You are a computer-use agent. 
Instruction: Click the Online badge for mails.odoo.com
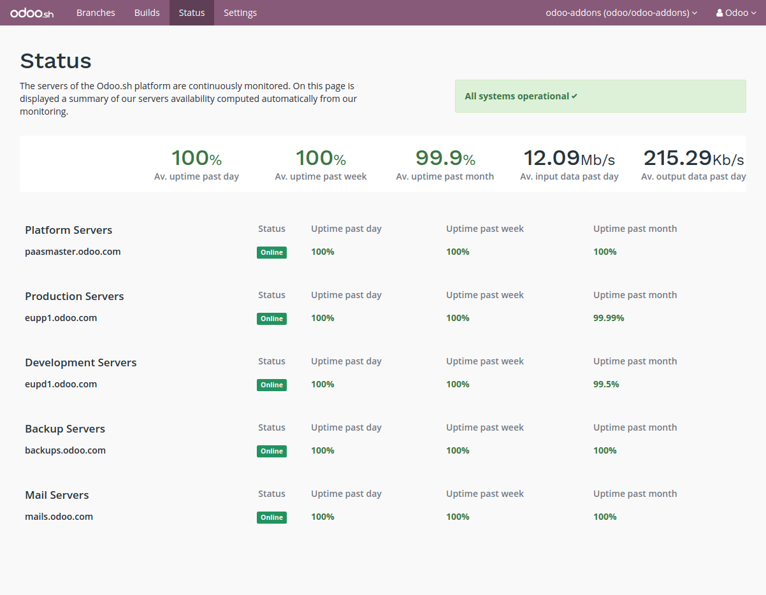click(271, 517)
